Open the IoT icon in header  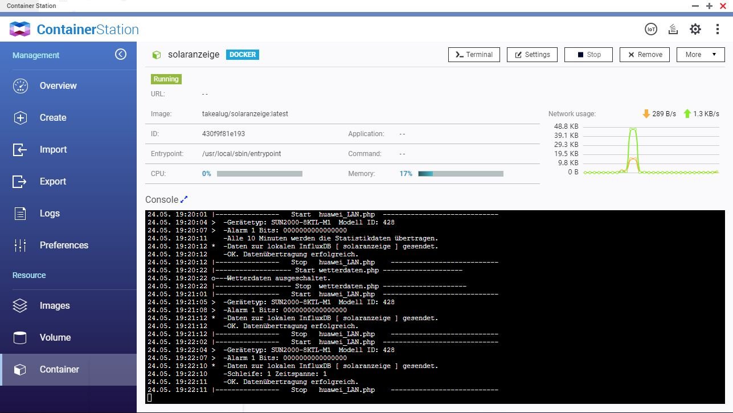650,29
